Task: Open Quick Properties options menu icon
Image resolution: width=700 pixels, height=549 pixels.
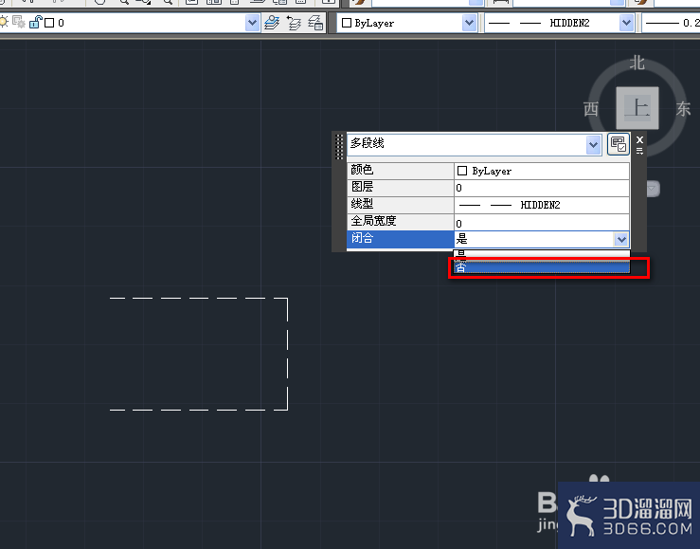Action: [639, 151]
